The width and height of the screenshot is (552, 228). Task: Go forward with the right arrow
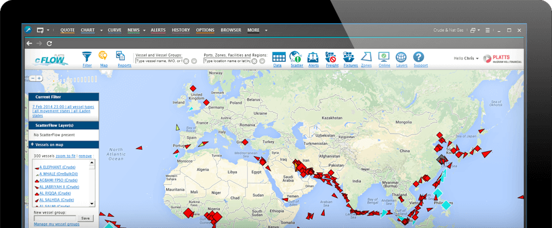click(x=39, y=43)
